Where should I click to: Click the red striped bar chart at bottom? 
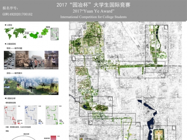(x=53, y=138)
